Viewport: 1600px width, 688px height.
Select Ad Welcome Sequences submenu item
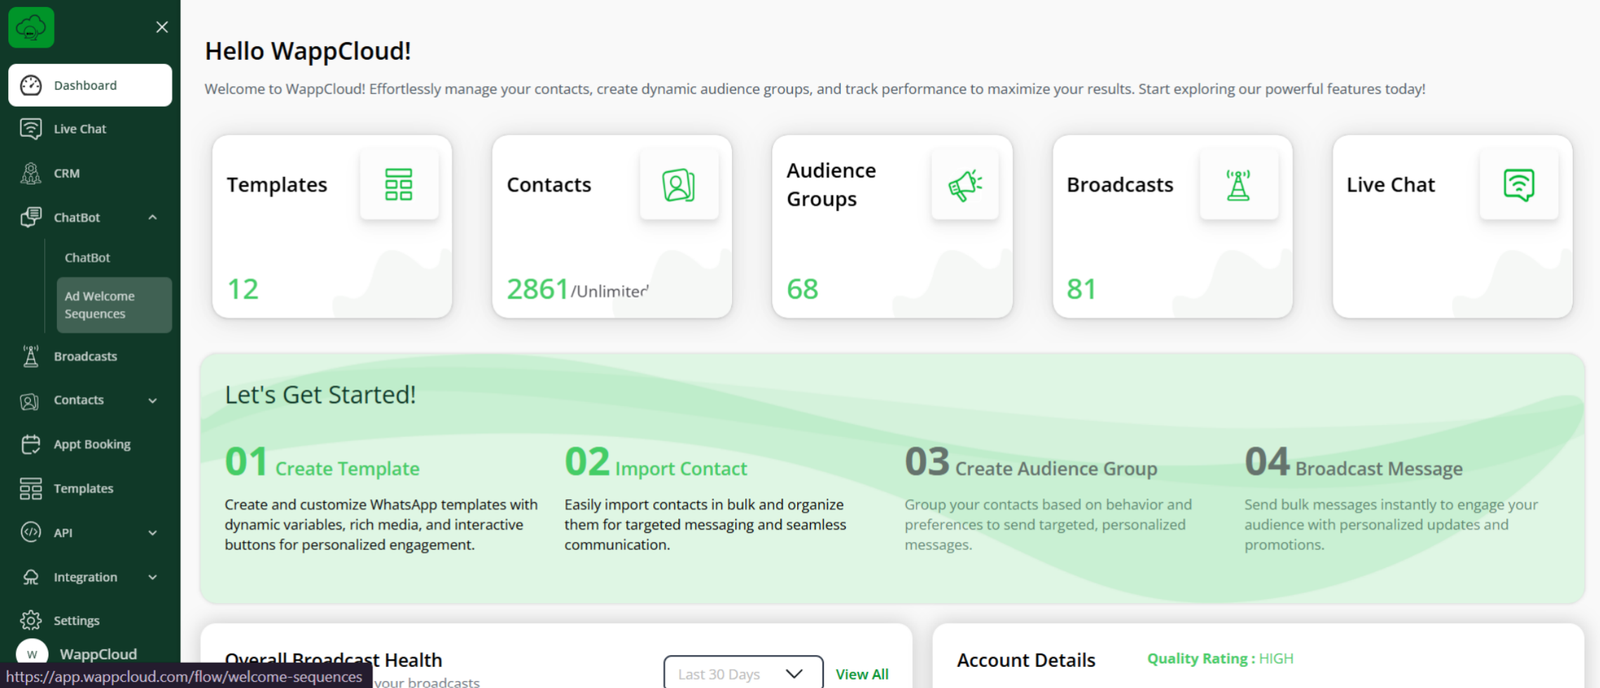(114, 305)
